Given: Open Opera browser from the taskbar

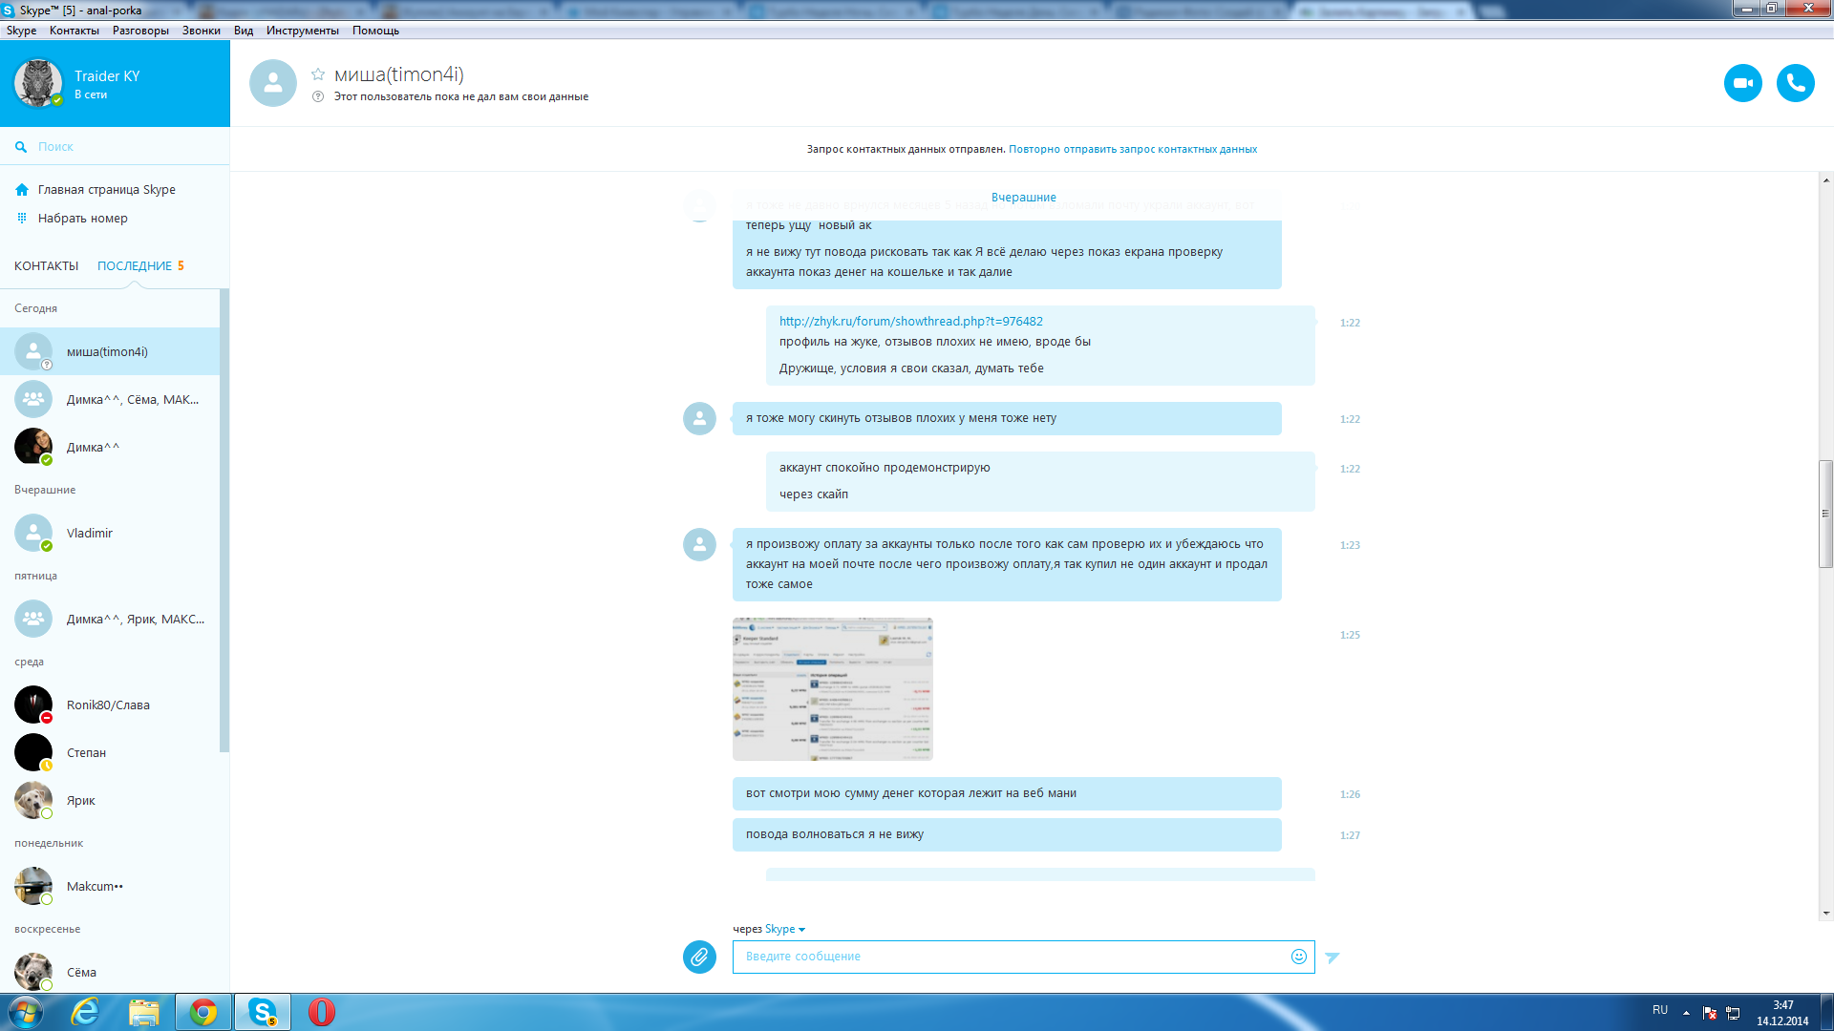Looking at the screenshot, I should click(x=322, y=1012).
